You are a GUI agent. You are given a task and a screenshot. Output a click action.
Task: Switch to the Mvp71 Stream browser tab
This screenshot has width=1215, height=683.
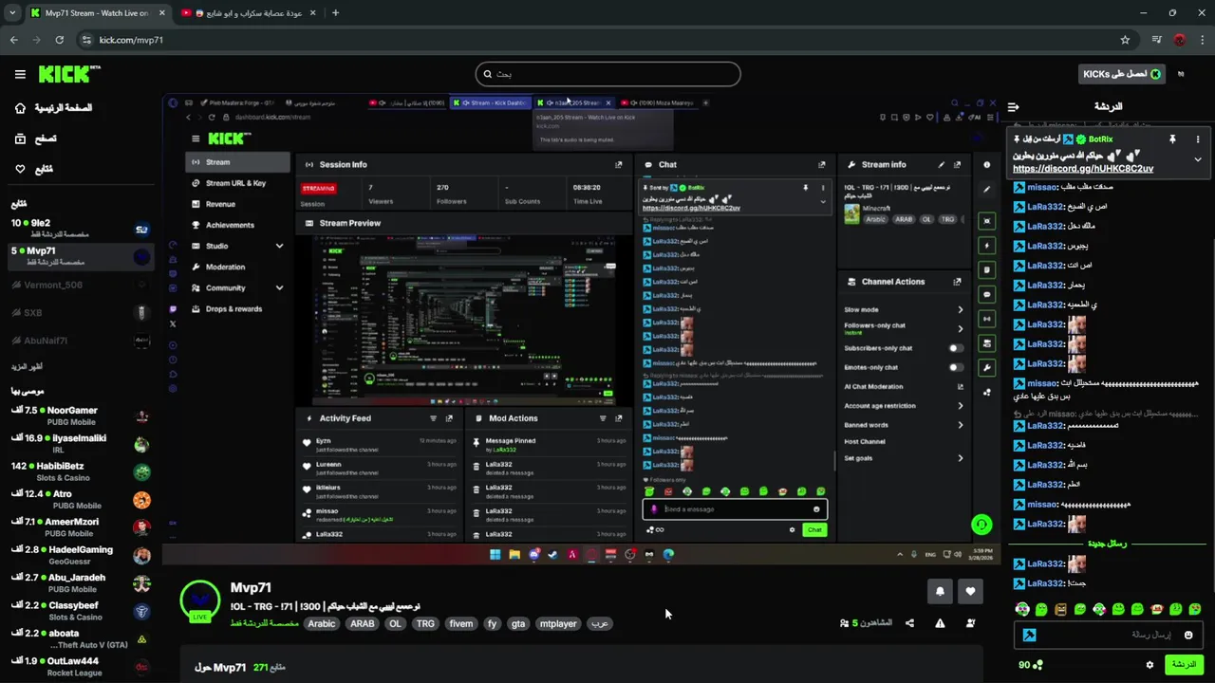(x=98, y=13)
